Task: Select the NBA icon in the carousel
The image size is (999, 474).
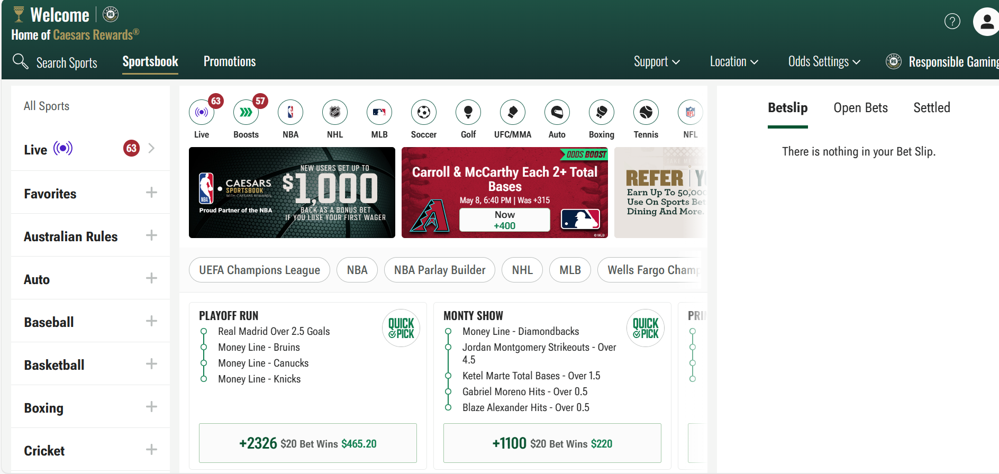Action: click(x=290, y=112)
